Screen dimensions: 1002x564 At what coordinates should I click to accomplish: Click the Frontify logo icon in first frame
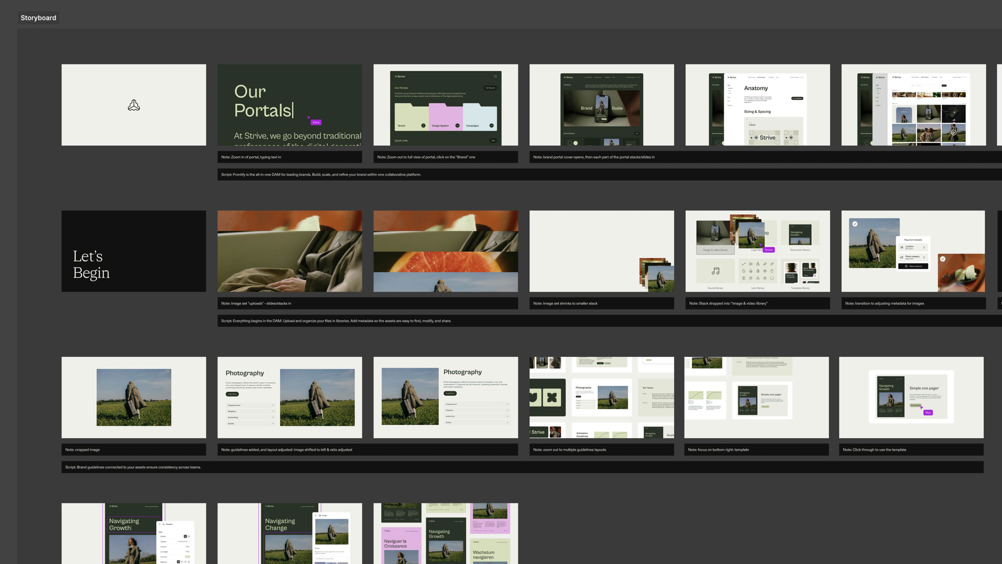point(134,105)
